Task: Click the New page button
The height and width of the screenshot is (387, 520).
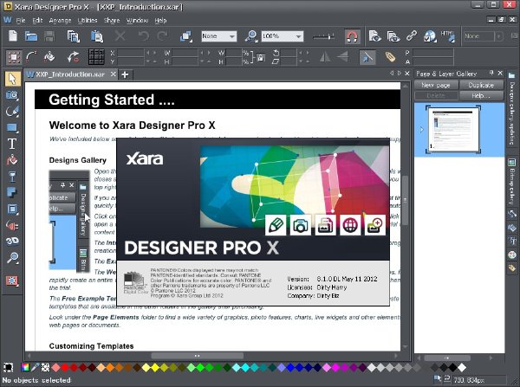Action: click(x=436, y=85)
